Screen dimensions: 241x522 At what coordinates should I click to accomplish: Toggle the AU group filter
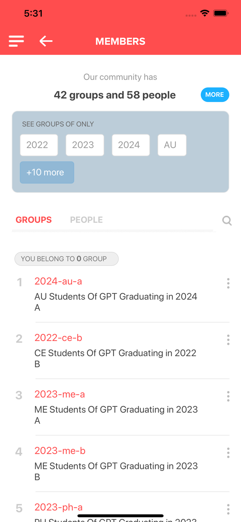click(172, 145)
